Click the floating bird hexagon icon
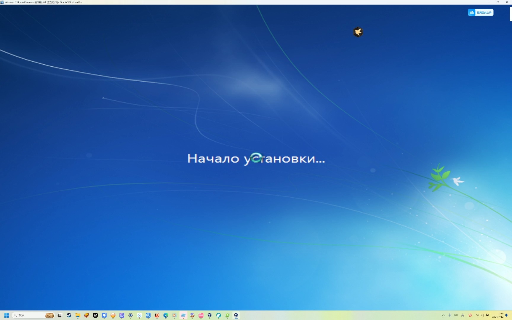Screen dimensions: 512x320 (358, 32)
